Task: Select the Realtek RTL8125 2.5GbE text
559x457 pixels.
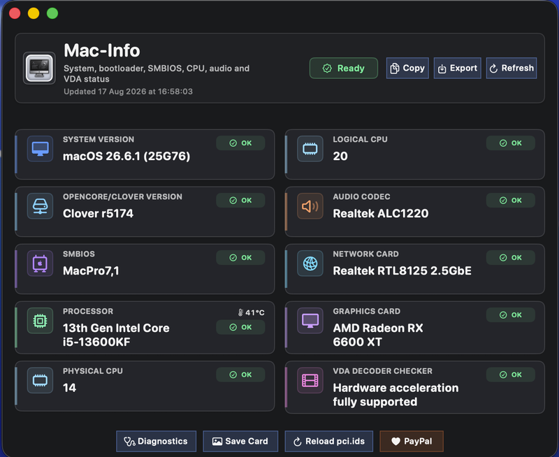Action: tap(402, 271)
